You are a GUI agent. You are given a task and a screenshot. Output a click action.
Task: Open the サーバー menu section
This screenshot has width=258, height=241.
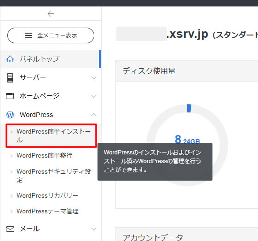pyautogui.click(x=51, y=77)
